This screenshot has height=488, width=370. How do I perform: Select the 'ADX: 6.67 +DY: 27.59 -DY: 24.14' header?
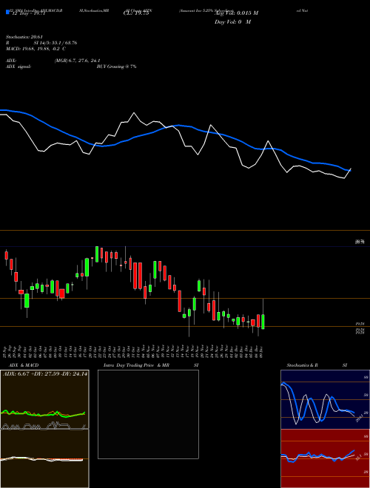click(x=45, y=374)
